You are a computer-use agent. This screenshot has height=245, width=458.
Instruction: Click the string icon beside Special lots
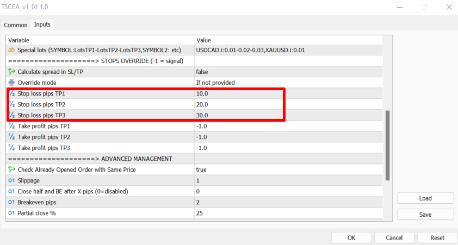click(x=11, y=50)
